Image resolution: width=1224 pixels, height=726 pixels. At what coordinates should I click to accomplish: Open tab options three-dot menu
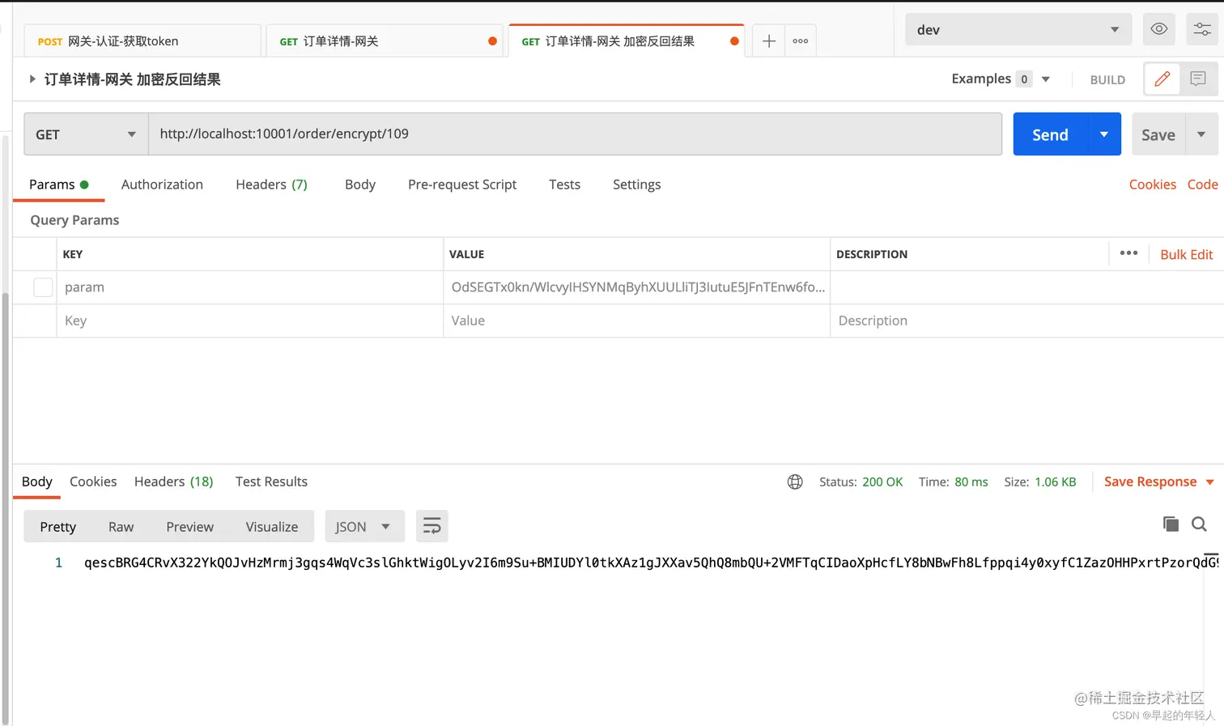[x=801, y=41]
